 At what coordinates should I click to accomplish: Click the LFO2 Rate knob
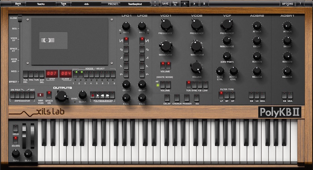click(x=142, y=26)
